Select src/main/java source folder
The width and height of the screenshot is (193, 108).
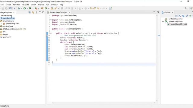coord(9,21)
